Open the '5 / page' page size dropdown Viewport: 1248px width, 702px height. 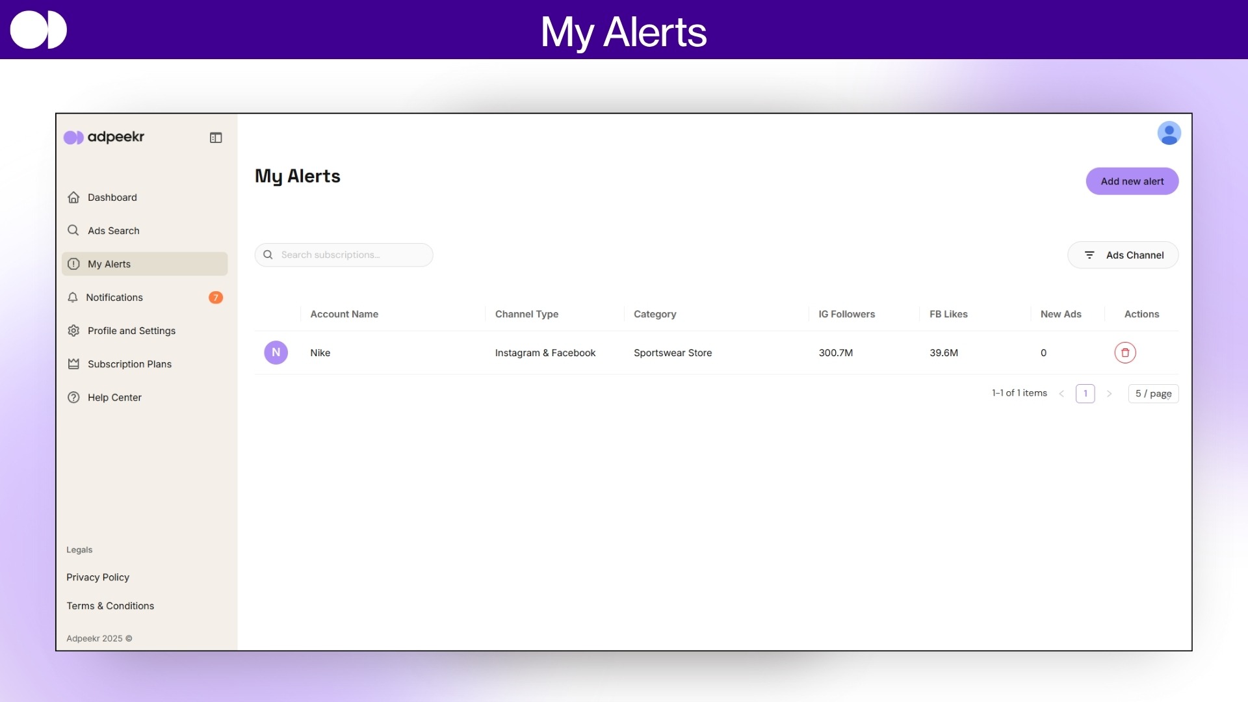tap(1152, 393)
